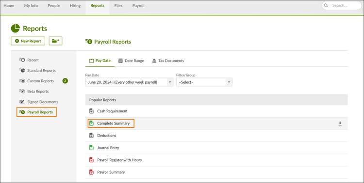The width and height of the screenshot is (364, 183).
Task: Download the Complete Summary report
Action: point(340,123)
